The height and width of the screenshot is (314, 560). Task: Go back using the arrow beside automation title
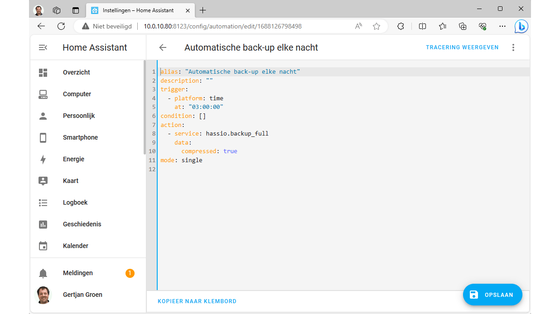tap(163, 47)
